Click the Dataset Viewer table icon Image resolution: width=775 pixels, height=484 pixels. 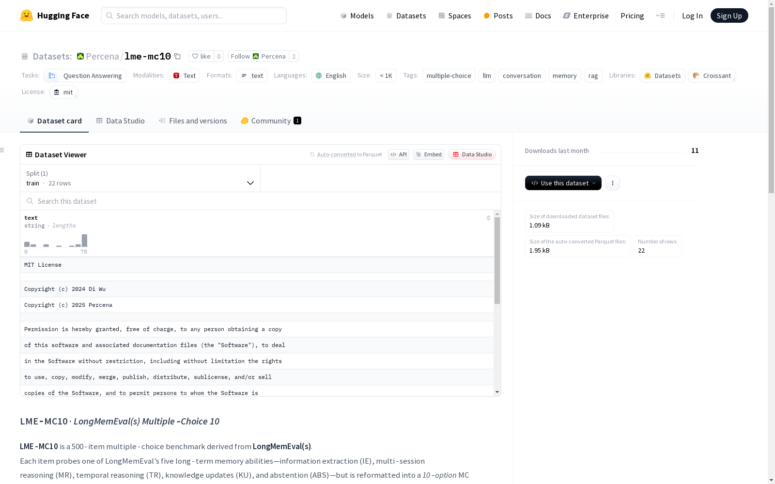pos(29,154)
